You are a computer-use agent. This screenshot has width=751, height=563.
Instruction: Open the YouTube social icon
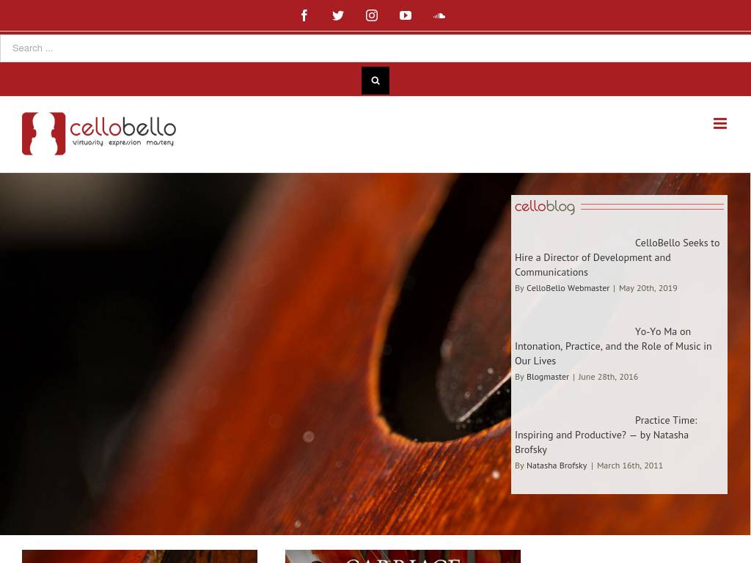[x=405, y=16]
